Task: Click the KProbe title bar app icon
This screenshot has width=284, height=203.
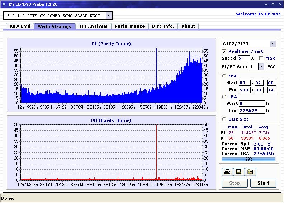Action: [4, 4]
